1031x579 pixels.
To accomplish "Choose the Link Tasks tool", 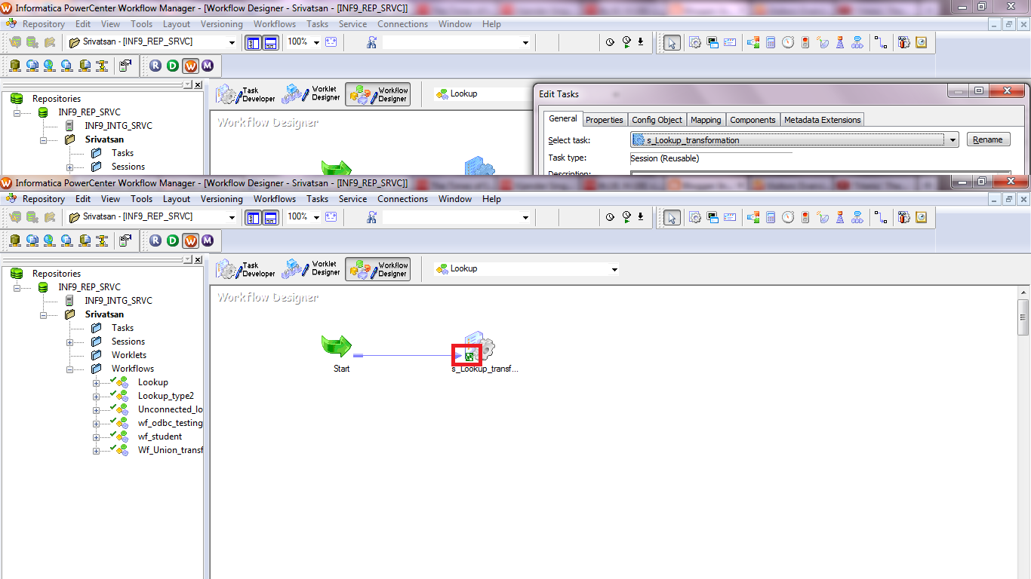I will (x=881, y=217).
